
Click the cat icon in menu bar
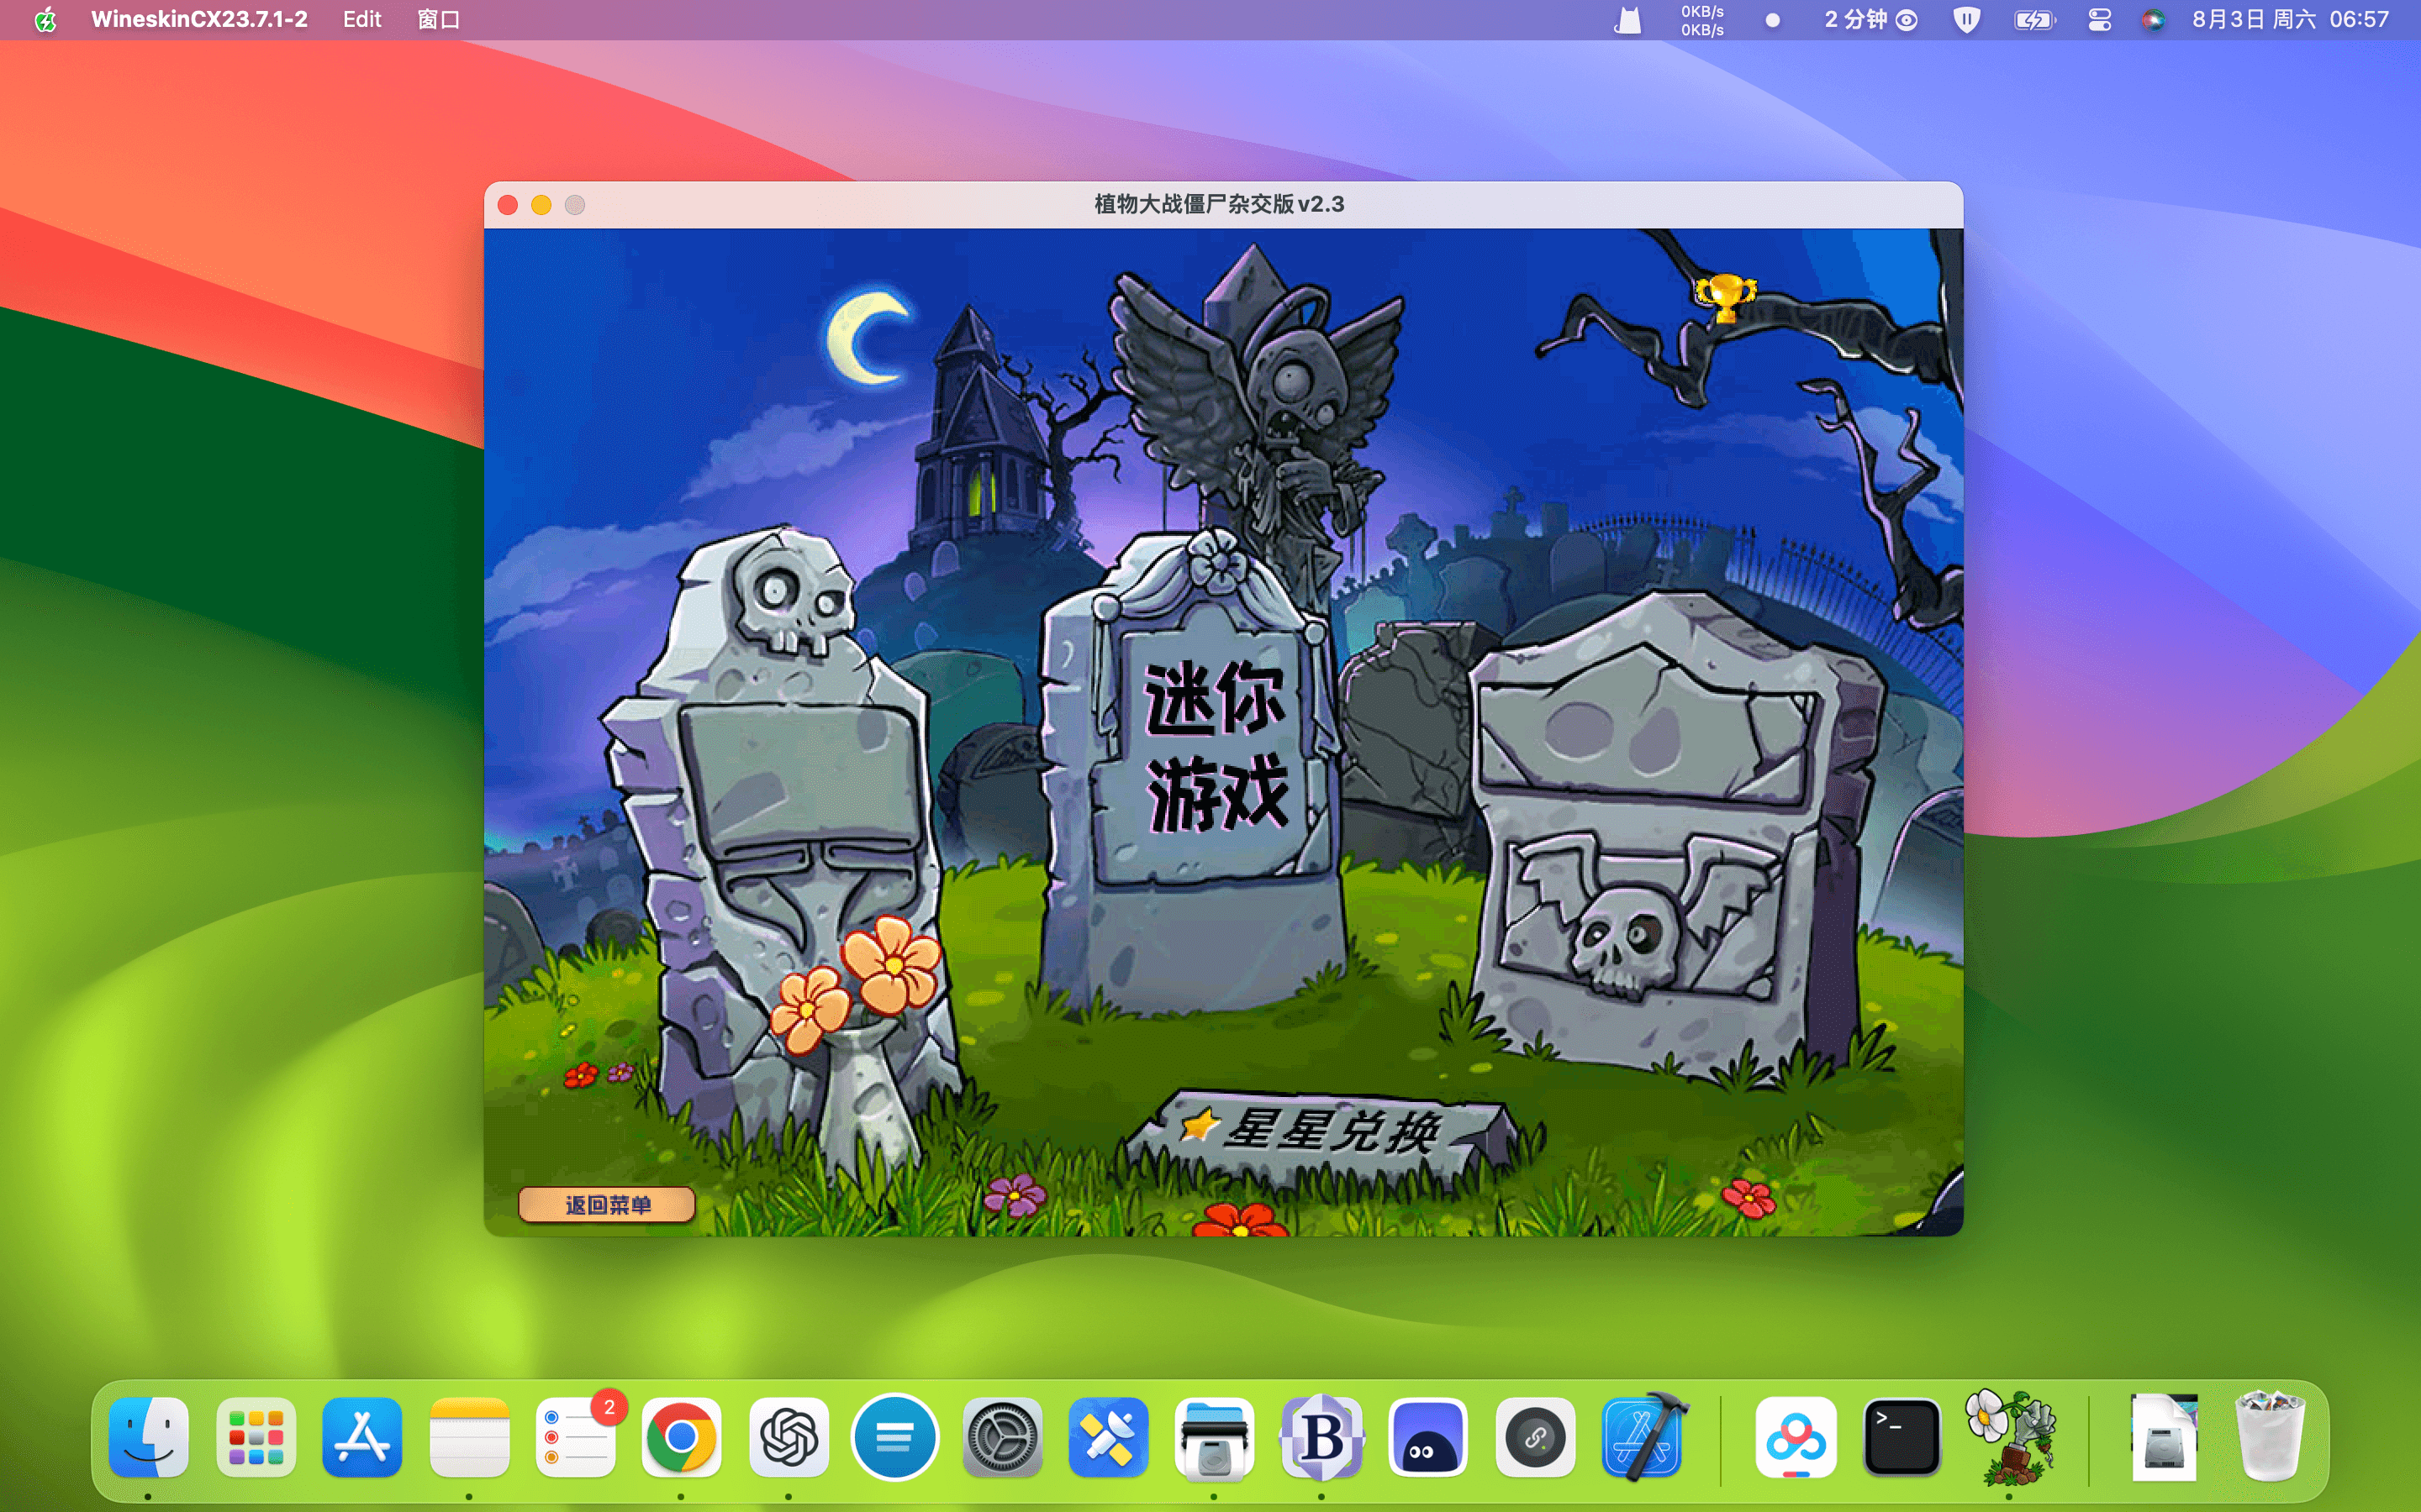pyautogui.click(x=1627, y=20)
